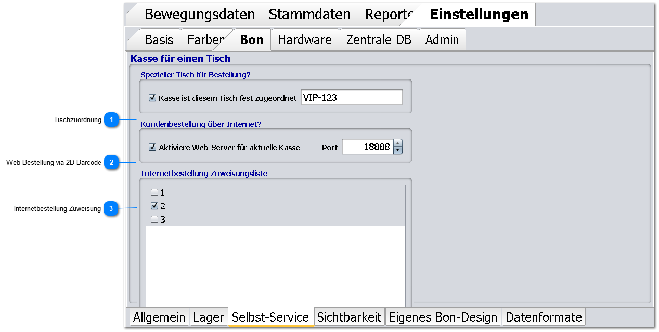Select the Admin settings tab
Viewport: 659px width, 332px height.
click(x=442, y=39)
